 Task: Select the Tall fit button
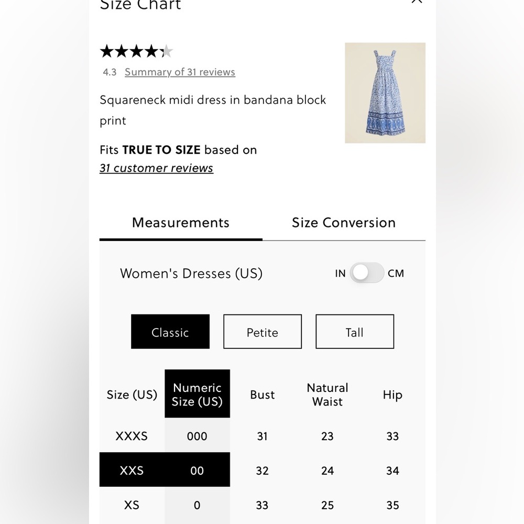(x=355, y=332)
